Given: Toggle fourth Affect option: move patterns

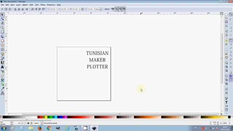Looking at the screenshot, I should point(124,9).
